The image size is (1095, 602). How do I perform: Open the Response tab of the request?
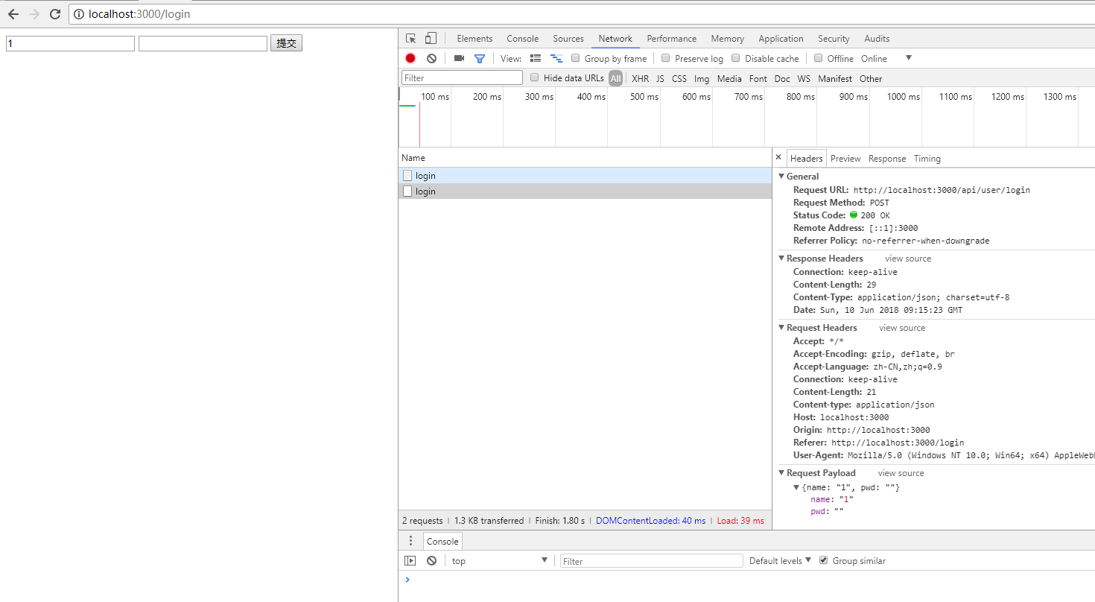pyautogui.click(x=887, y=159)
